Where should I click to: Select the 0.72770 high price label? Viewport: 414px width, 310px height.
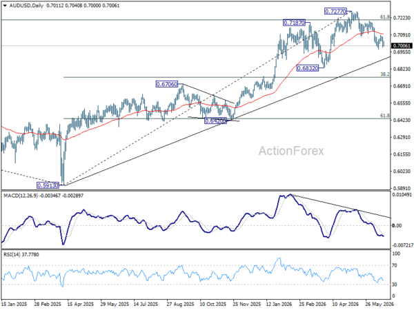335,11
